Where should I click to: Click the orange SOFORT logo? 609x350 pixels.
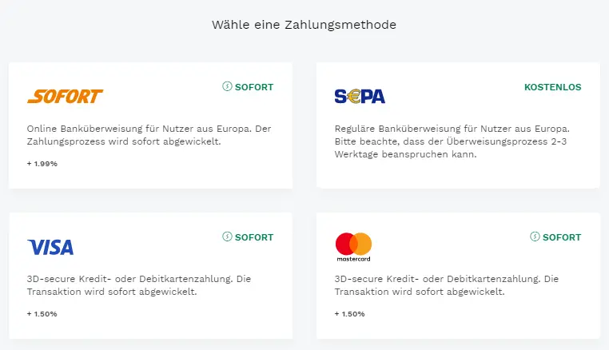[x=66, y=97]
